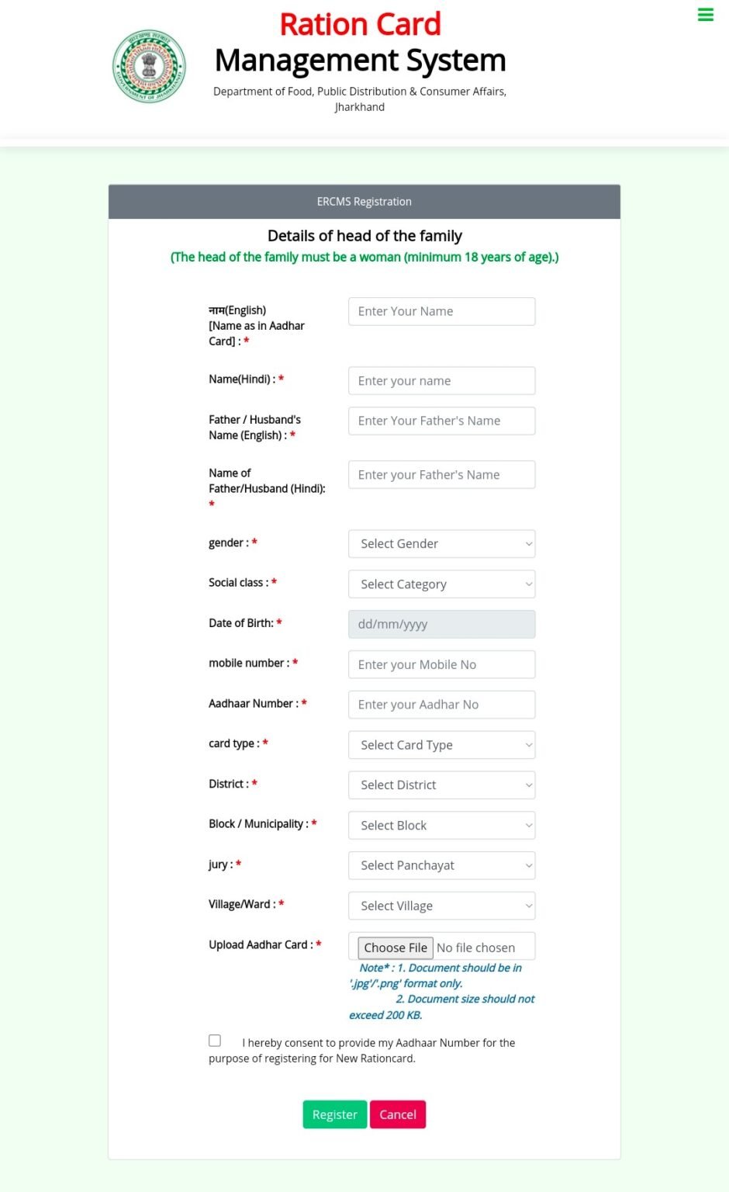Click the Aadhaar Number input field
729x1192 pixels.
(441, 704)
